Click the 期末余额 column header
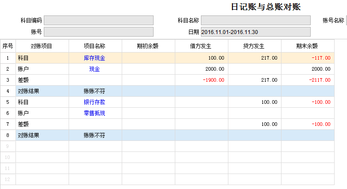The height and width of the screenshot is (189, 347). tap(307, 46)
